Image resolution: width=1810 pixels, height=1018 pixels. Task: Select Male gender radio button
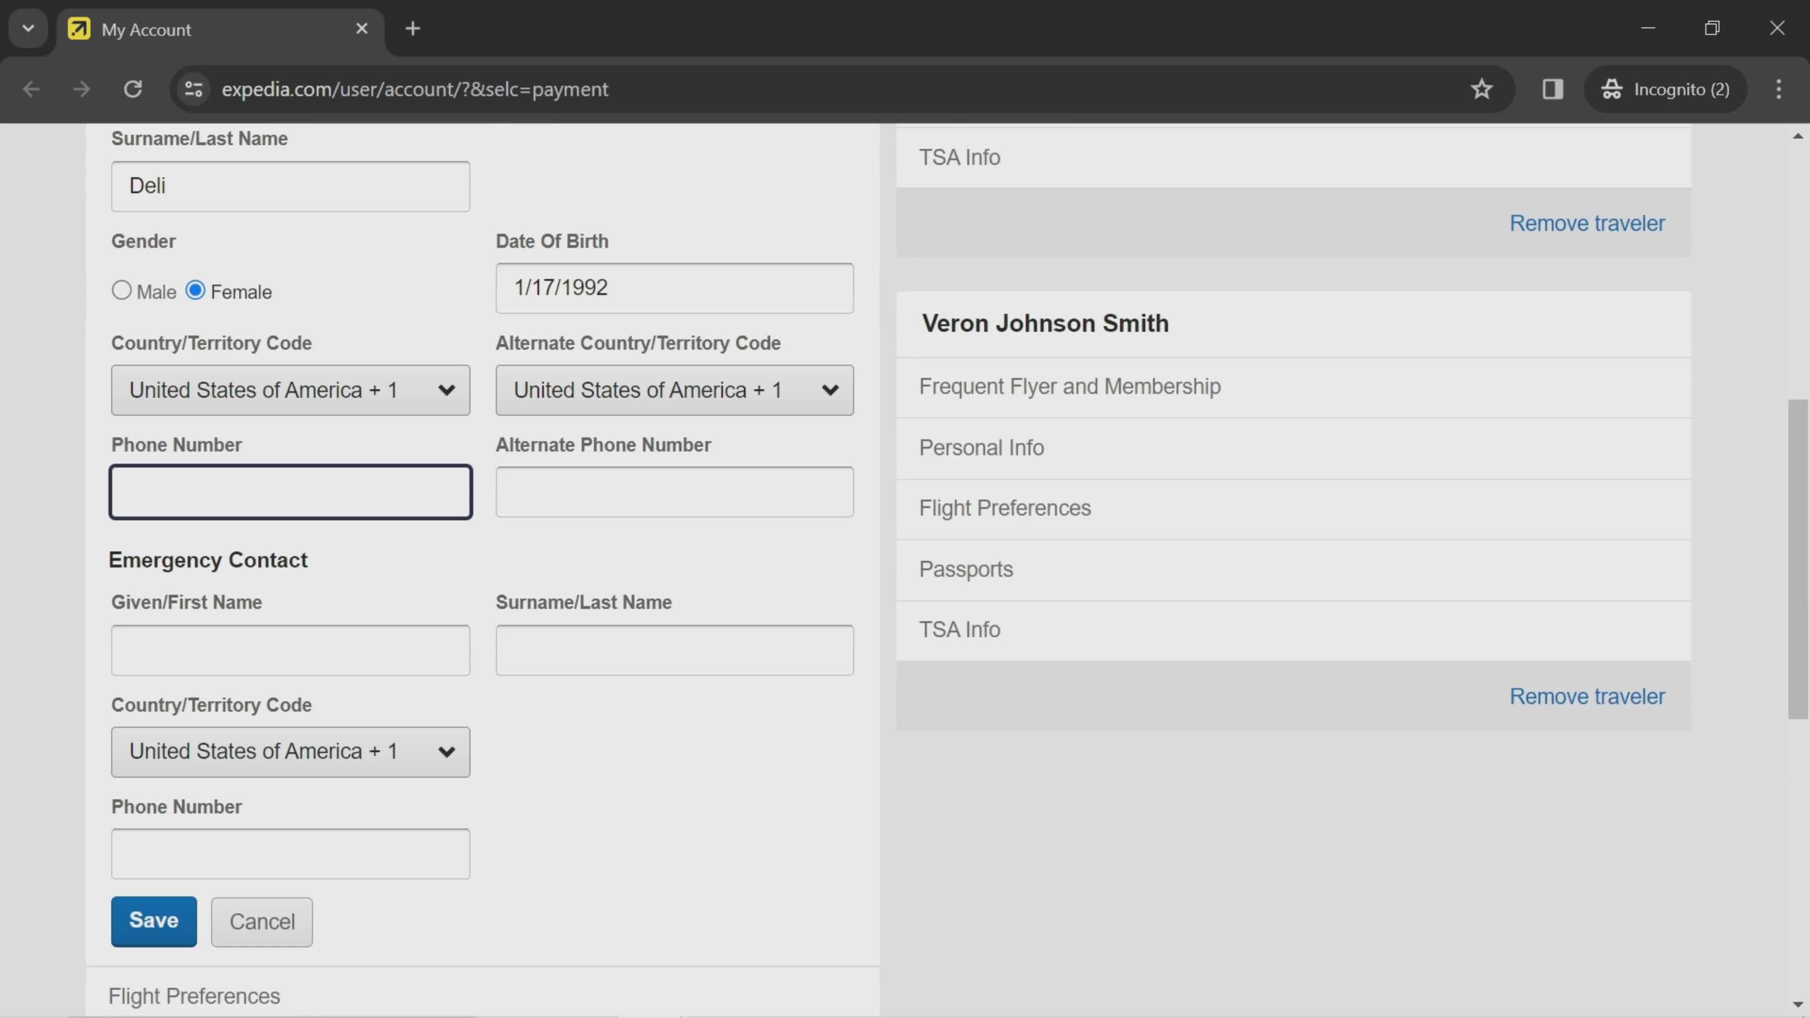pyautogui.click(x=122, y=290)
